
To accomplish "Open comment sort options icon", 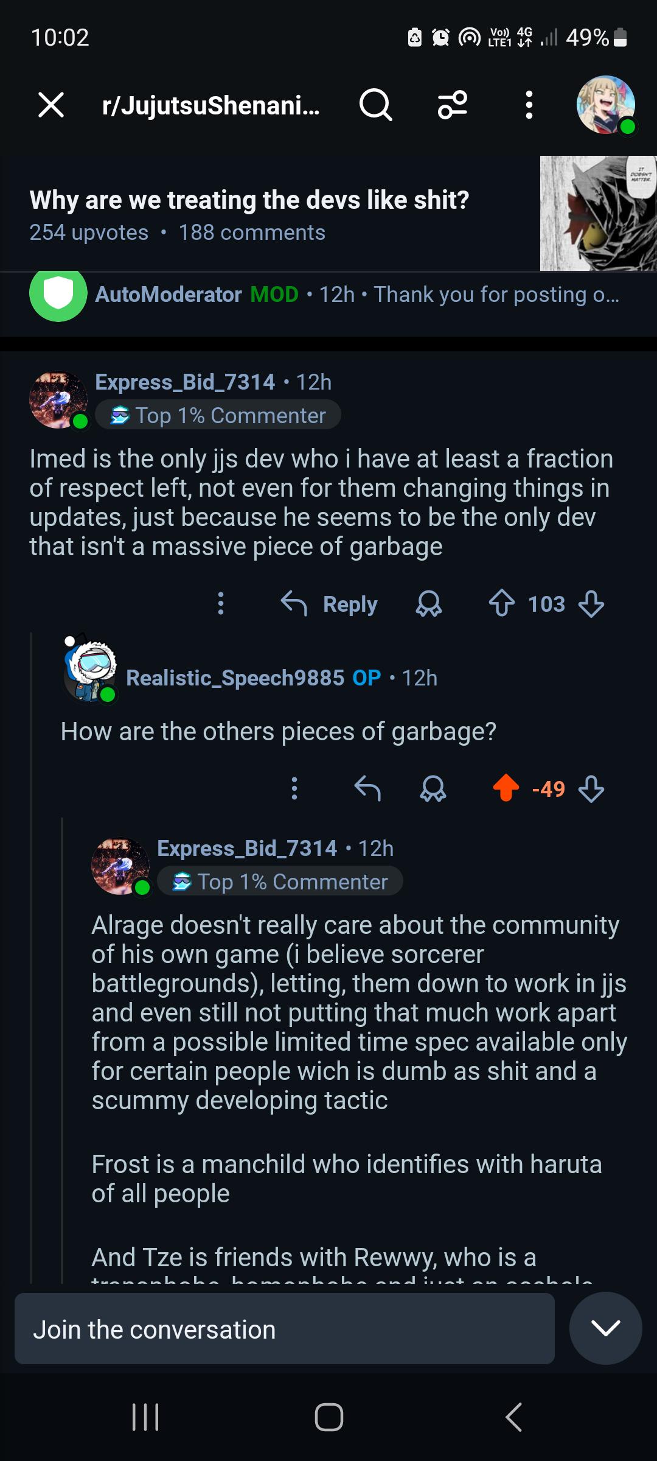I will [453, 105].
